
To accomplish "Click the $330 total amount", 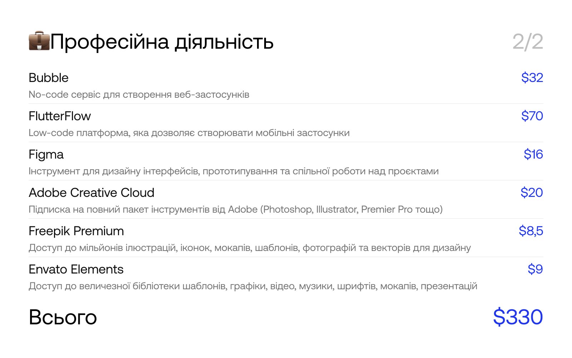I will [518, 317].
